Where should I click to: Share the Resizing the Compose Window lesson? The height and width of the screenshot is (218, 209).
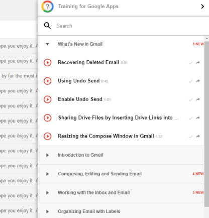pyautogui.click(x=198, y=136)
